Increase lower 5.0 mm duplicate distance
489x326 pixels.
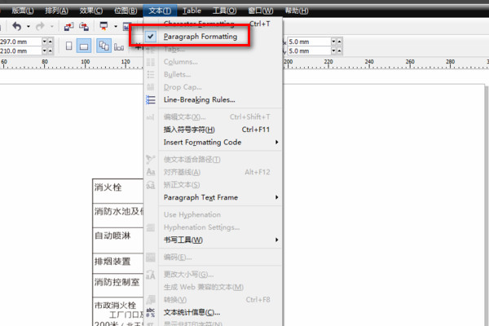coord(339,51)
